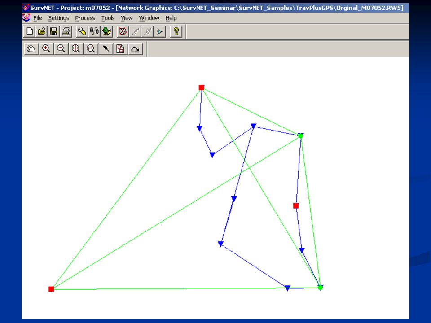431x323 pixels.
Task: Open help with the yellow question mark icon
Action: 176,31
